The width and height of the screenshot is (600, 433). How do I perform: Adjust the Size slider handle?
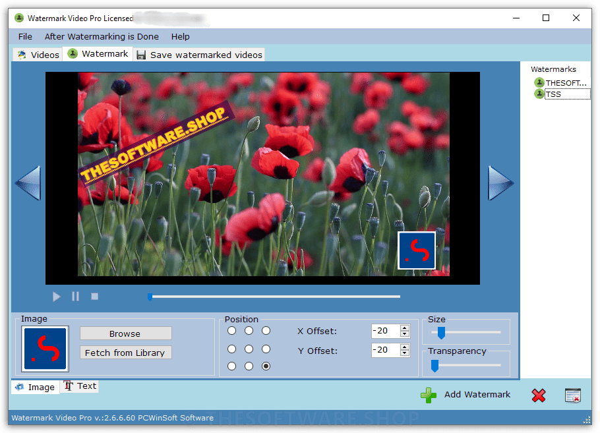[441, 333]
